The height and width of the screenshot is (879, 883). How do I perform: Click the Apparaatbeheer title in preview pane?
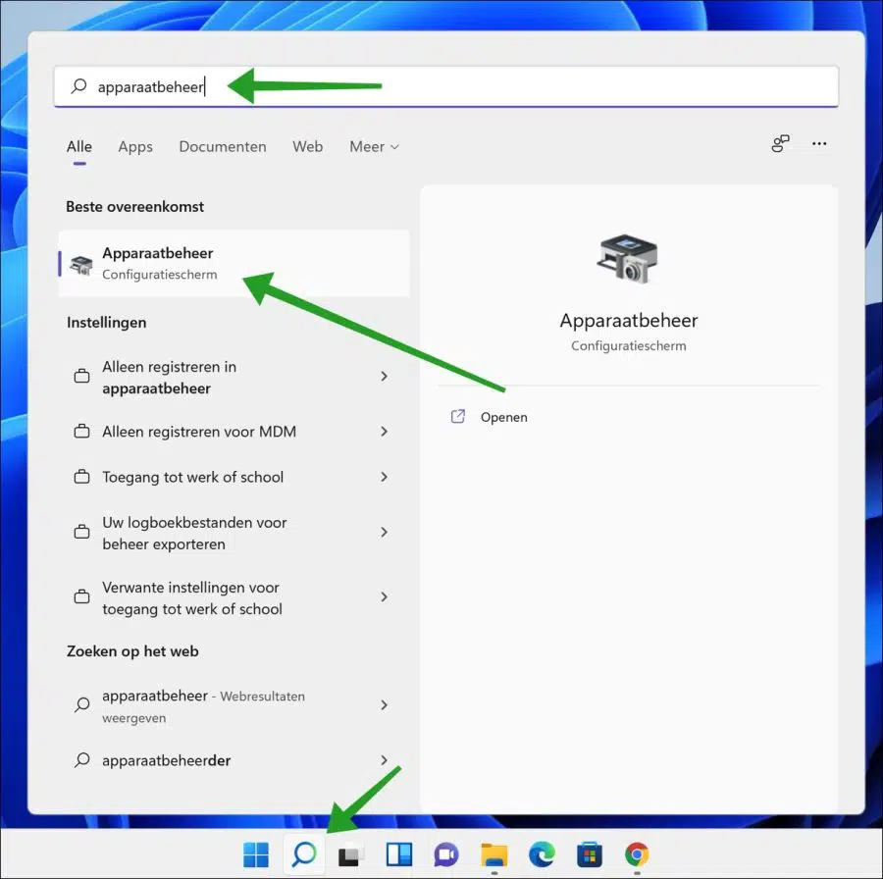click(x=629, y=321)
